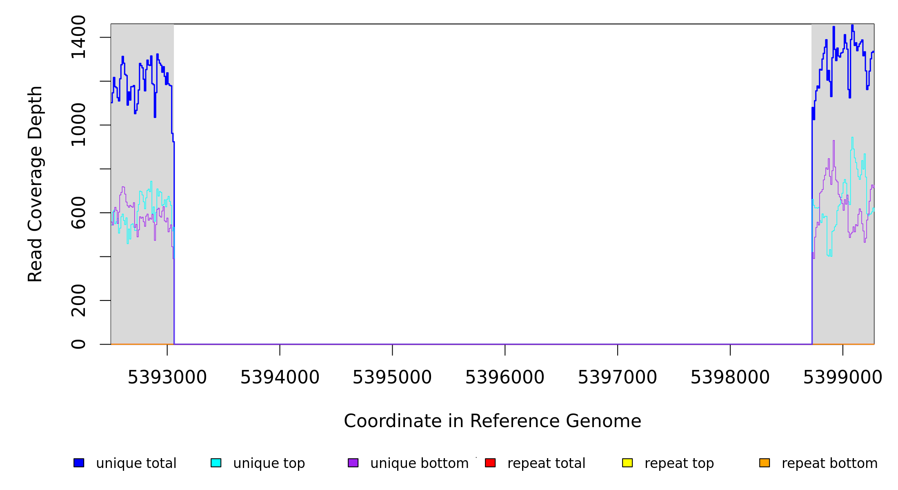This screenshot has height=490, width=898.
Task: Click the 'unique bottom' legend text
Action: tap(419, 463)
